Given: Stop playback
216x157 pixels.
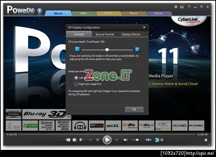Looking at the screenshot, I should (98, 140).
